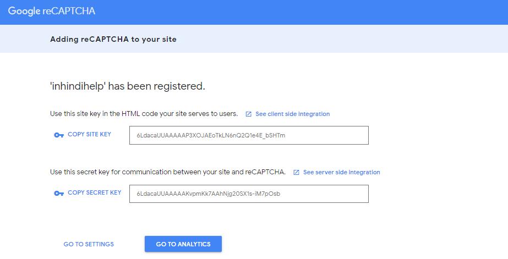The width and height of the screenshot is (508, 259).
Task: Click the 'Adding reCAPTCHA to your site' heading
Action: tap(113, 39)
